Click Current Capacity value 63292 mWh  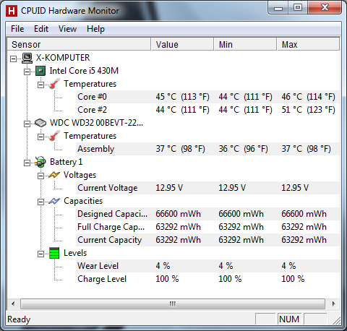click(x=178, y=240)
